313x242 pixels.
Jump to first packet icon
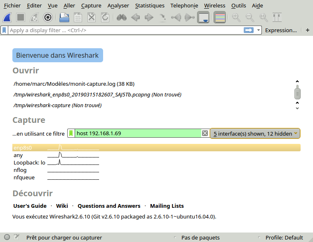tap(176, 17)
